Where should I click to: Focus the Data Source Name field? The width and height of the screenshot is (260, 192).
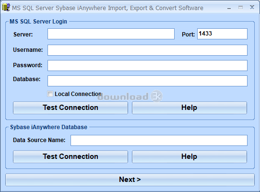coord(159,140)
